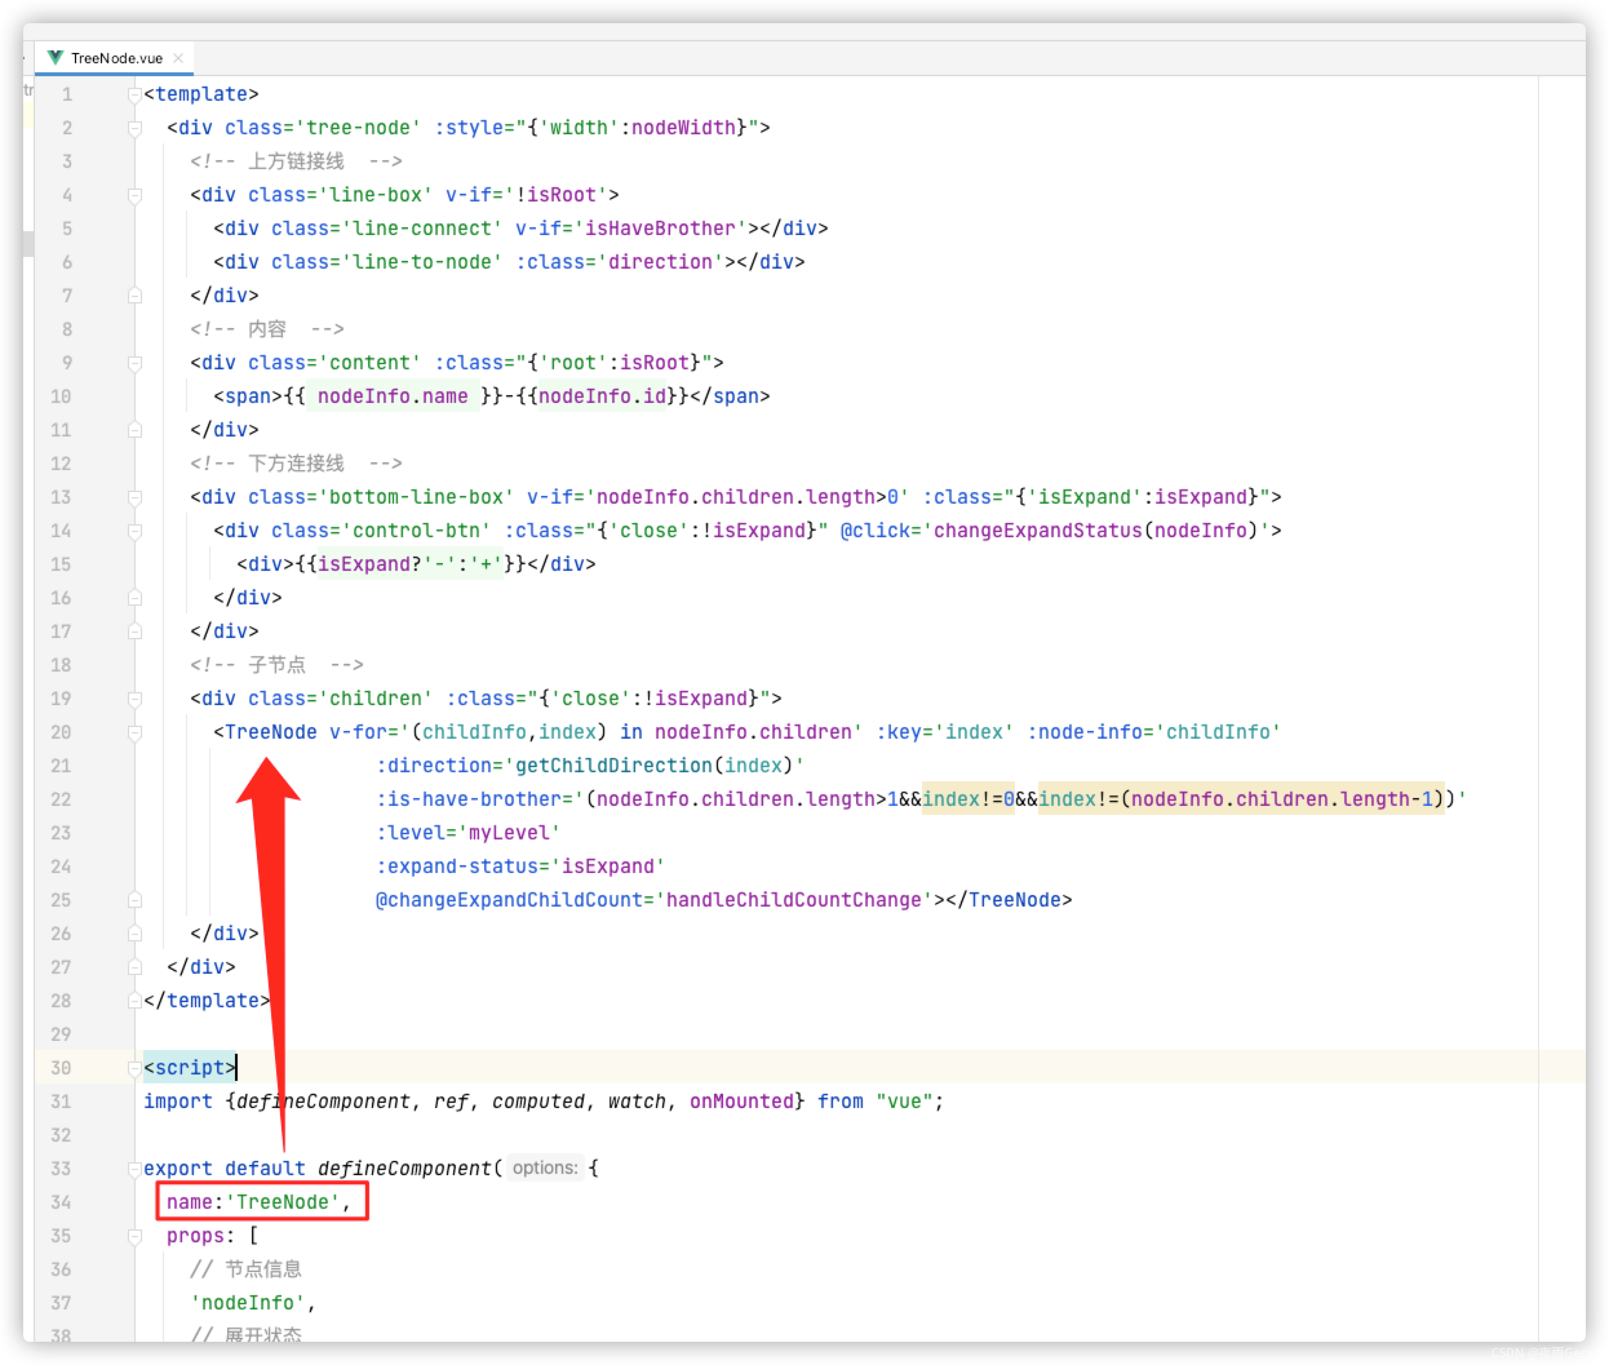
Task: Select the highlighted nodeInfo.name expression
Action: pos(395,395)
